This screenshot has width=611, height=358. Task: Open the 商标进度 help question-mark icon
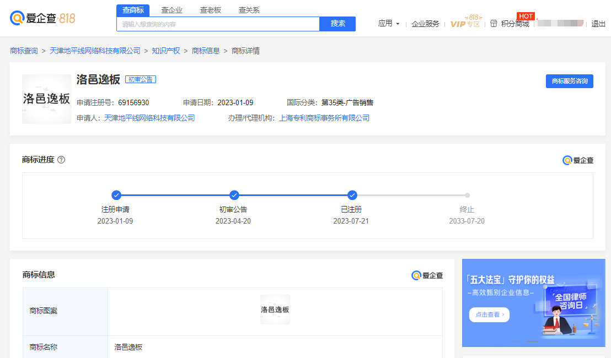tap(61, 160)
